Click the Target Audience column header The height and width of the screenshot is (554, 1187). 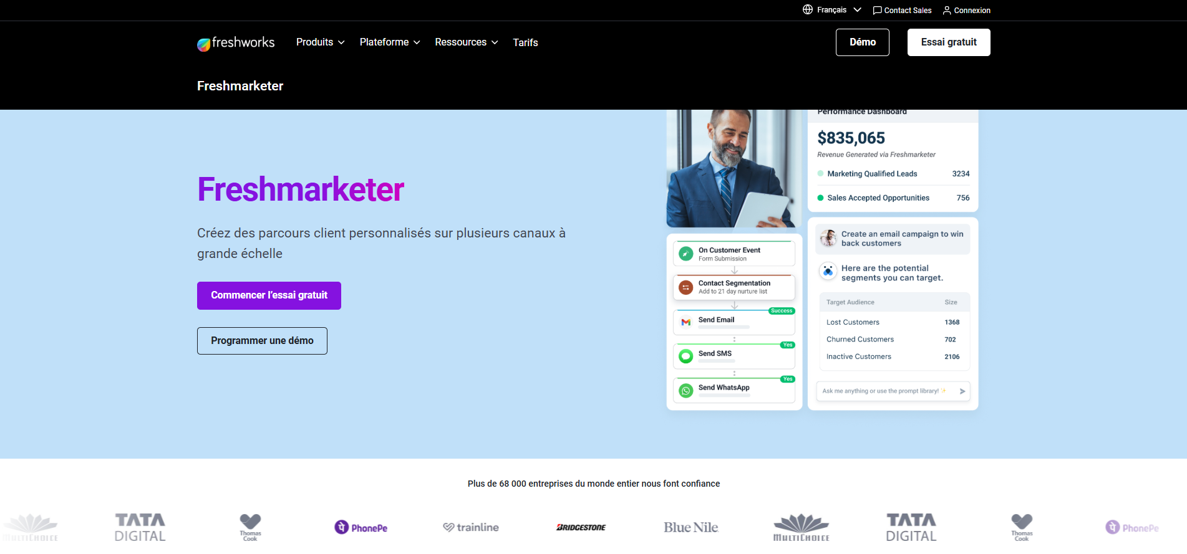point(850,302)
